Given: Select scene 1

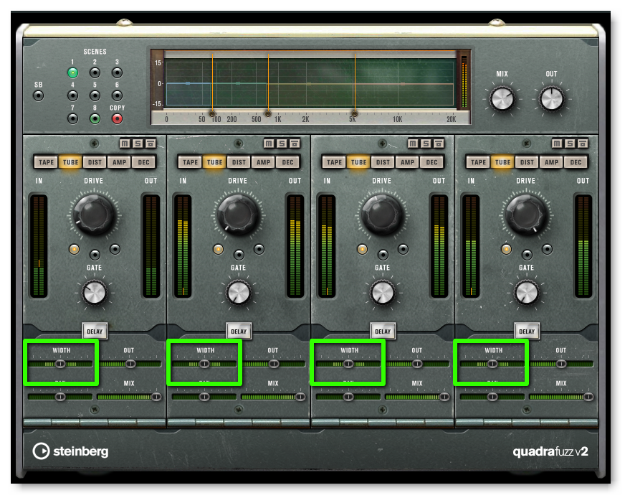Looking at the screenshot, I should (72, 73).
